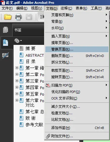Screen dimensions: 110x142
Task: Click the 书签 panel header
Action: [x=28, y=30]
